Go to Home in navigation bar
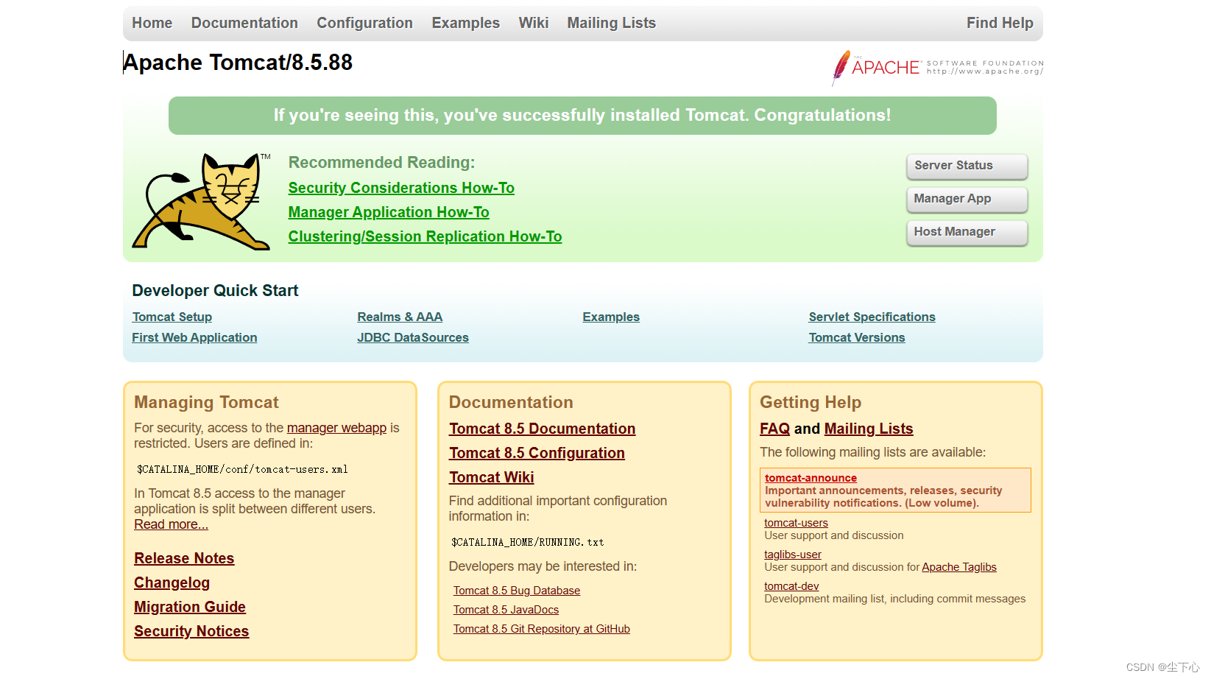 152,23
